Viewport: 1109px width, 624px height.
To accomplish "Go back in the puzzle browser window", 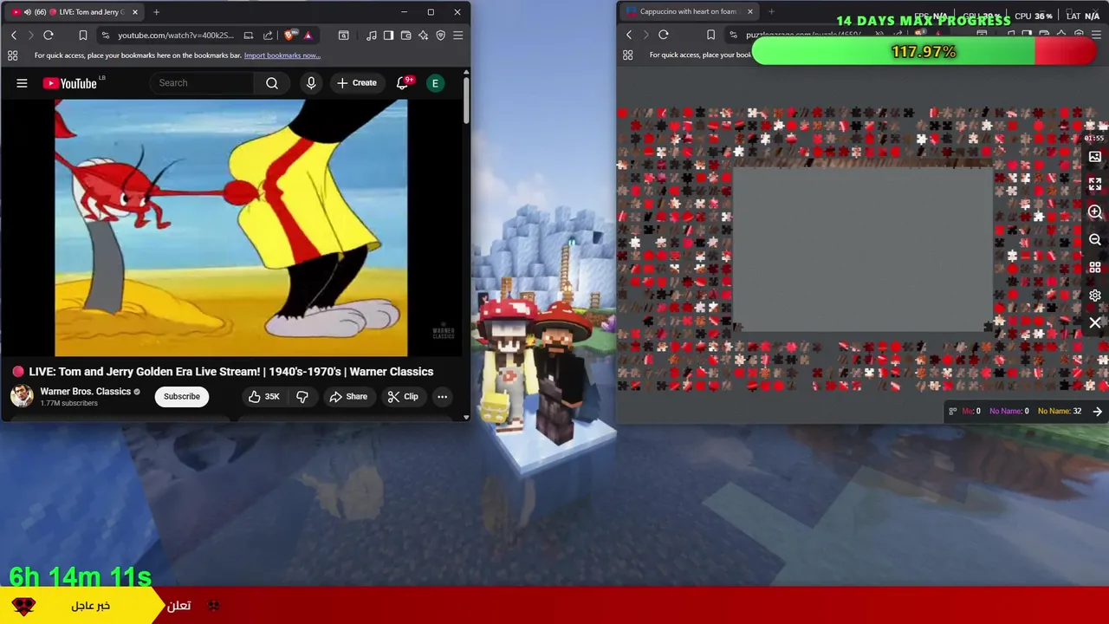I will (x=629, y=35).
